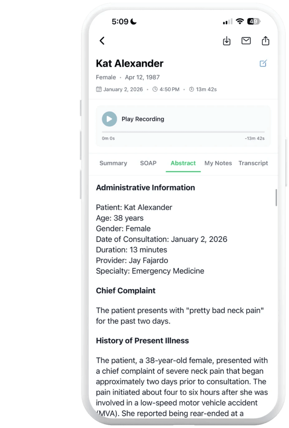Click the content scrollbar handle
289x428 pixels.
276,198
